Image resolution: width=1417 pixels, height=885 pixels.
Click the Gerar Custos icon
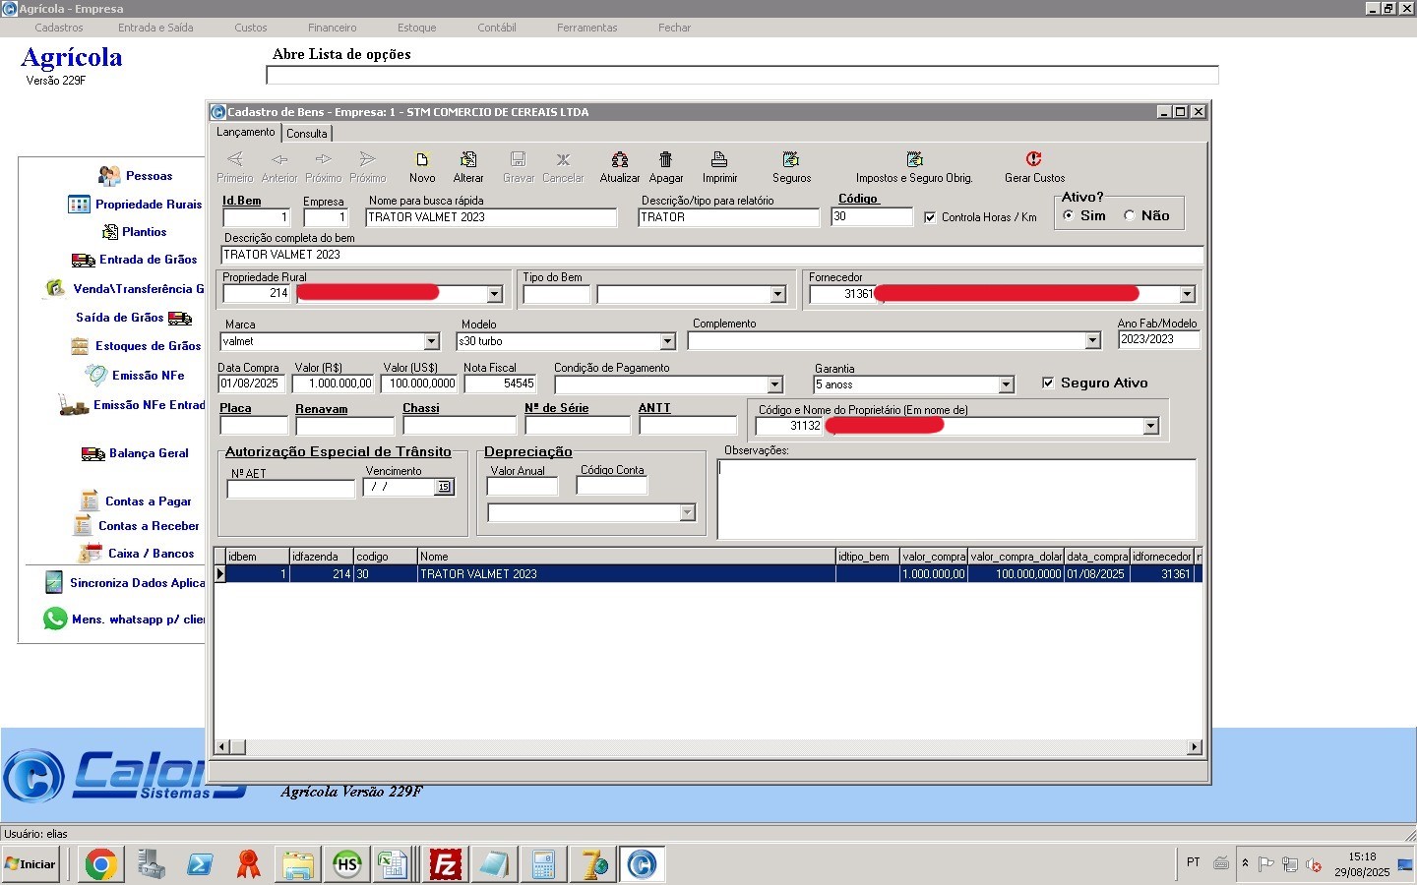tap(1033, 160)
